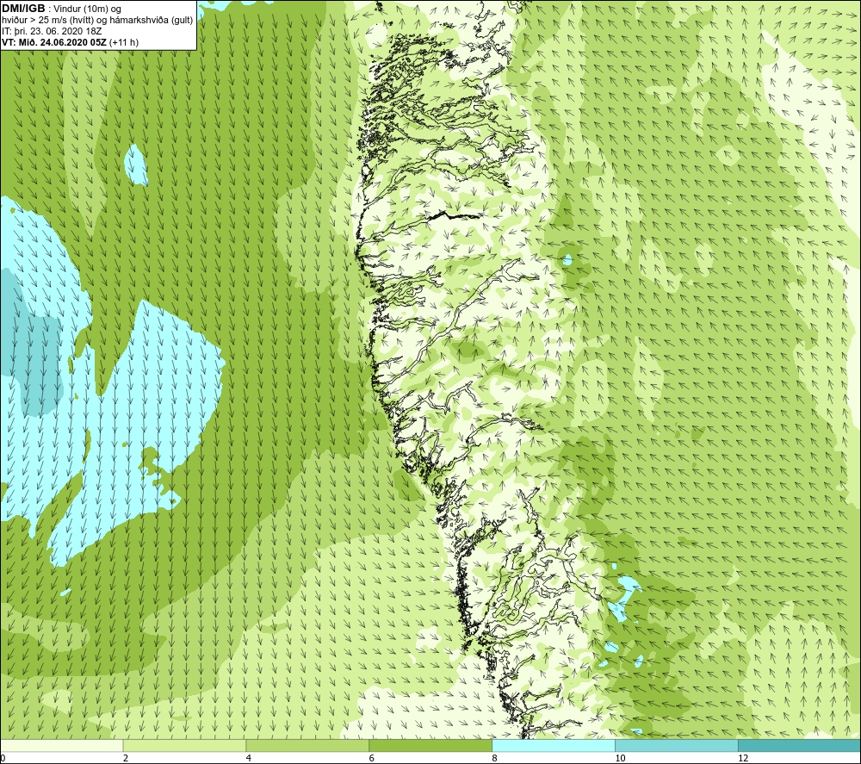Viewport: 861px width, 764px height.
Task: Click the medium green 4–6 m/s scale swatch
Action: tap(307, 745)
